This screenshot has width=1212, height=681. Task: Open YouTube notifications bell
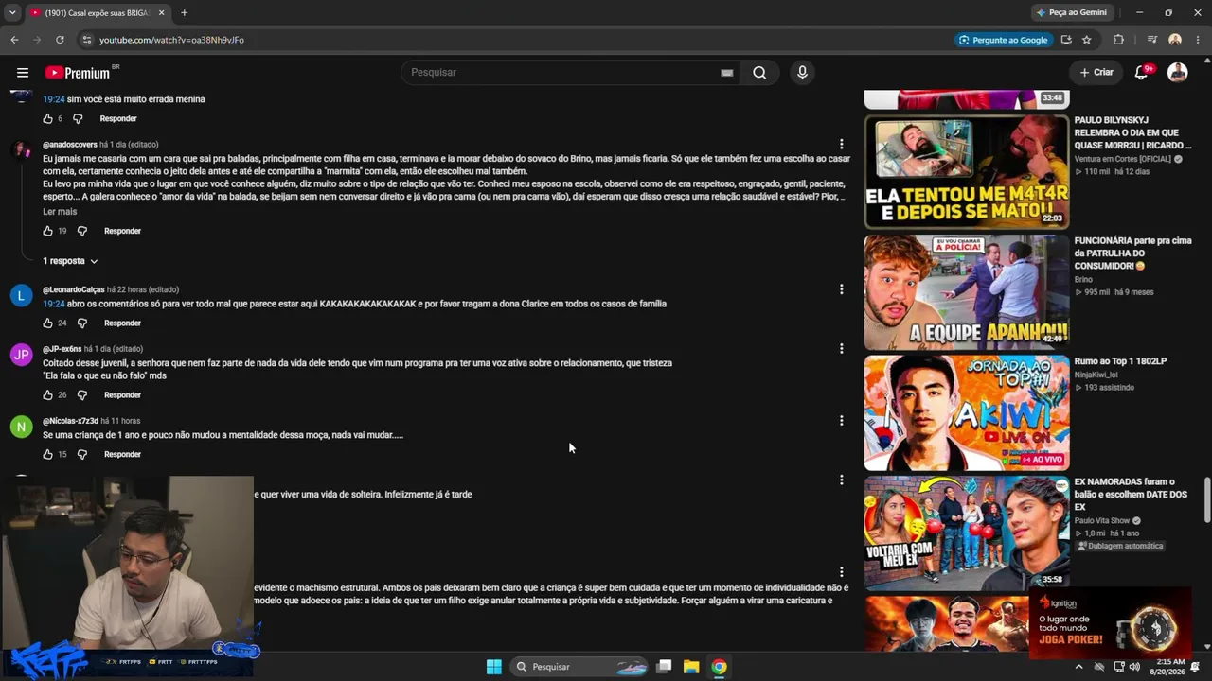(1142, 73)
